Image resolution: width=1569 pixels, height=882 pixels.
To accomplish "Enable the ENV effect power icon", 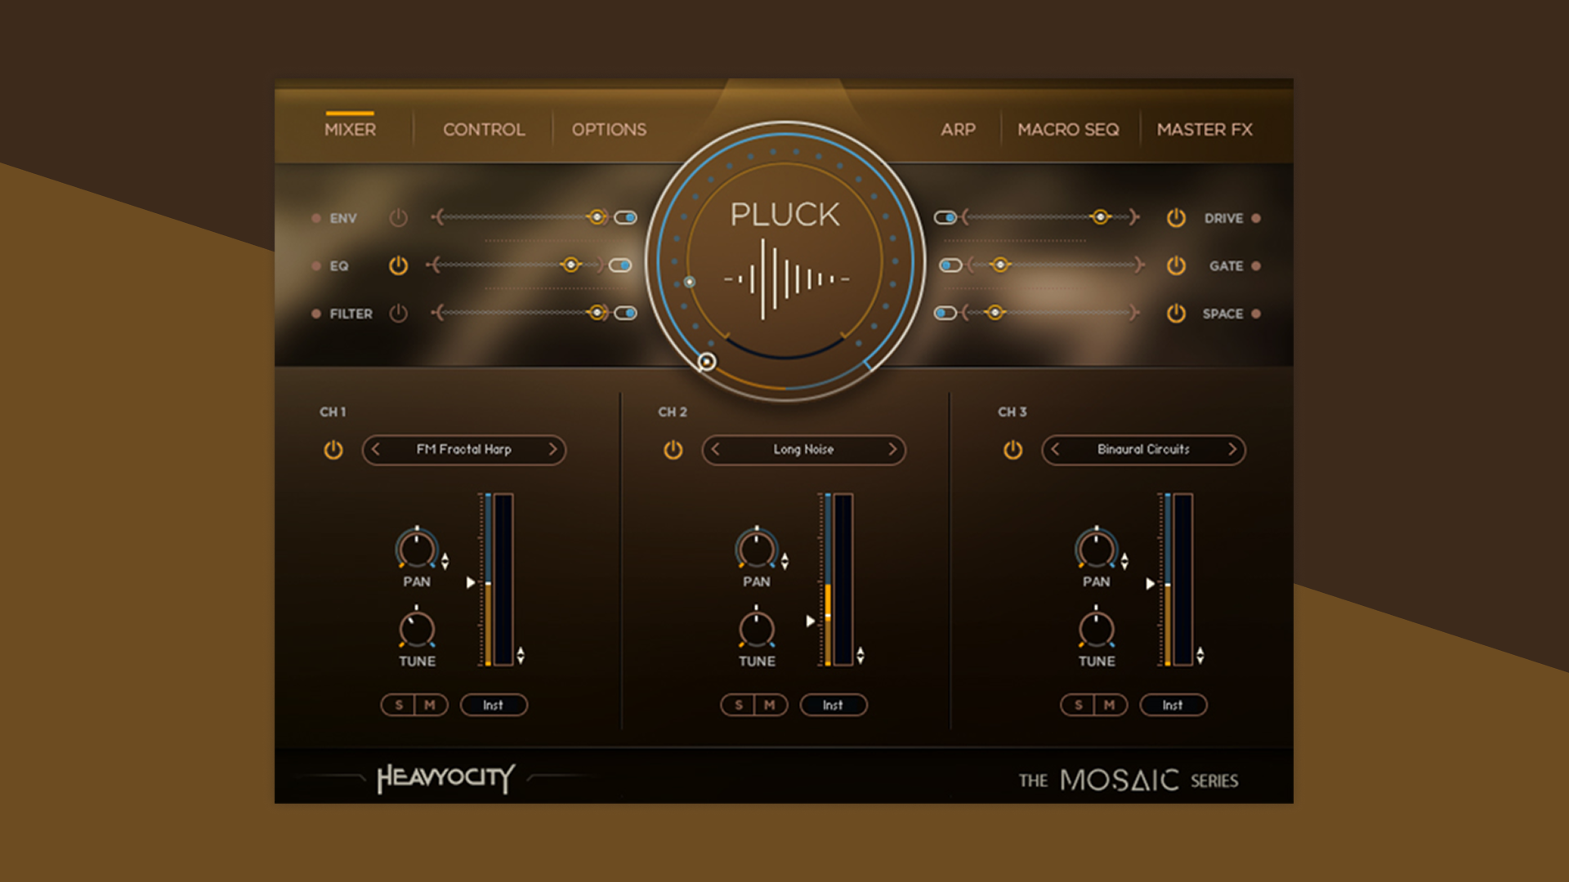I will (x=400, y=218).
